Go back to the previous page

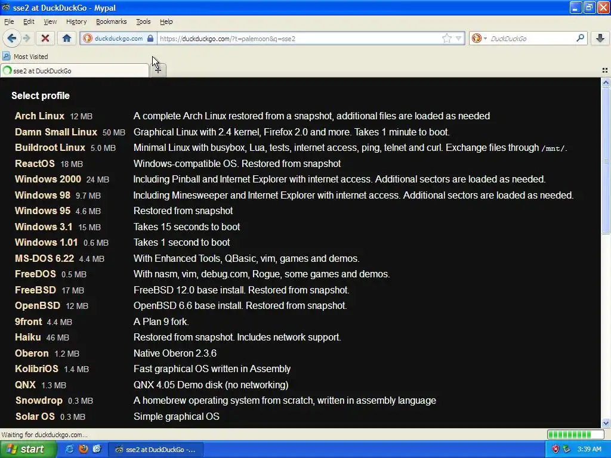(x=11, y=38)
